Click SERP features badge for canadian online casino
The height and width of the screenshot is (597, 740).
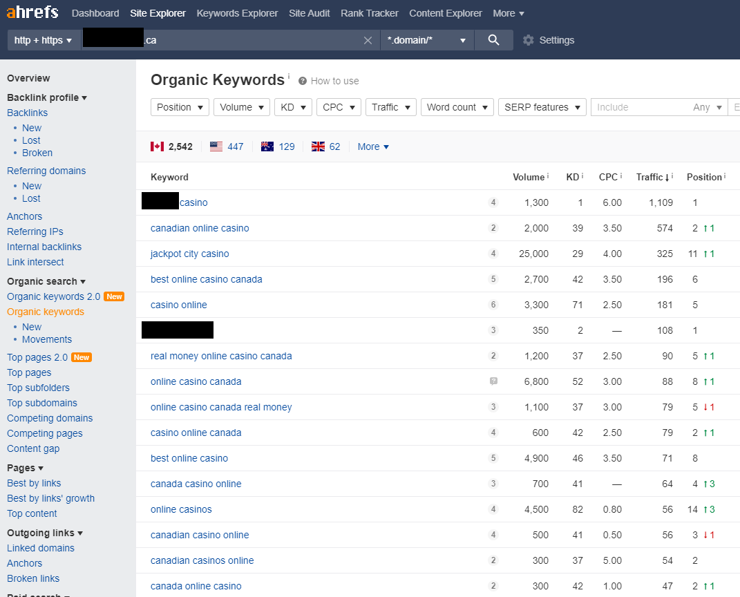click(x=493, y=229)
